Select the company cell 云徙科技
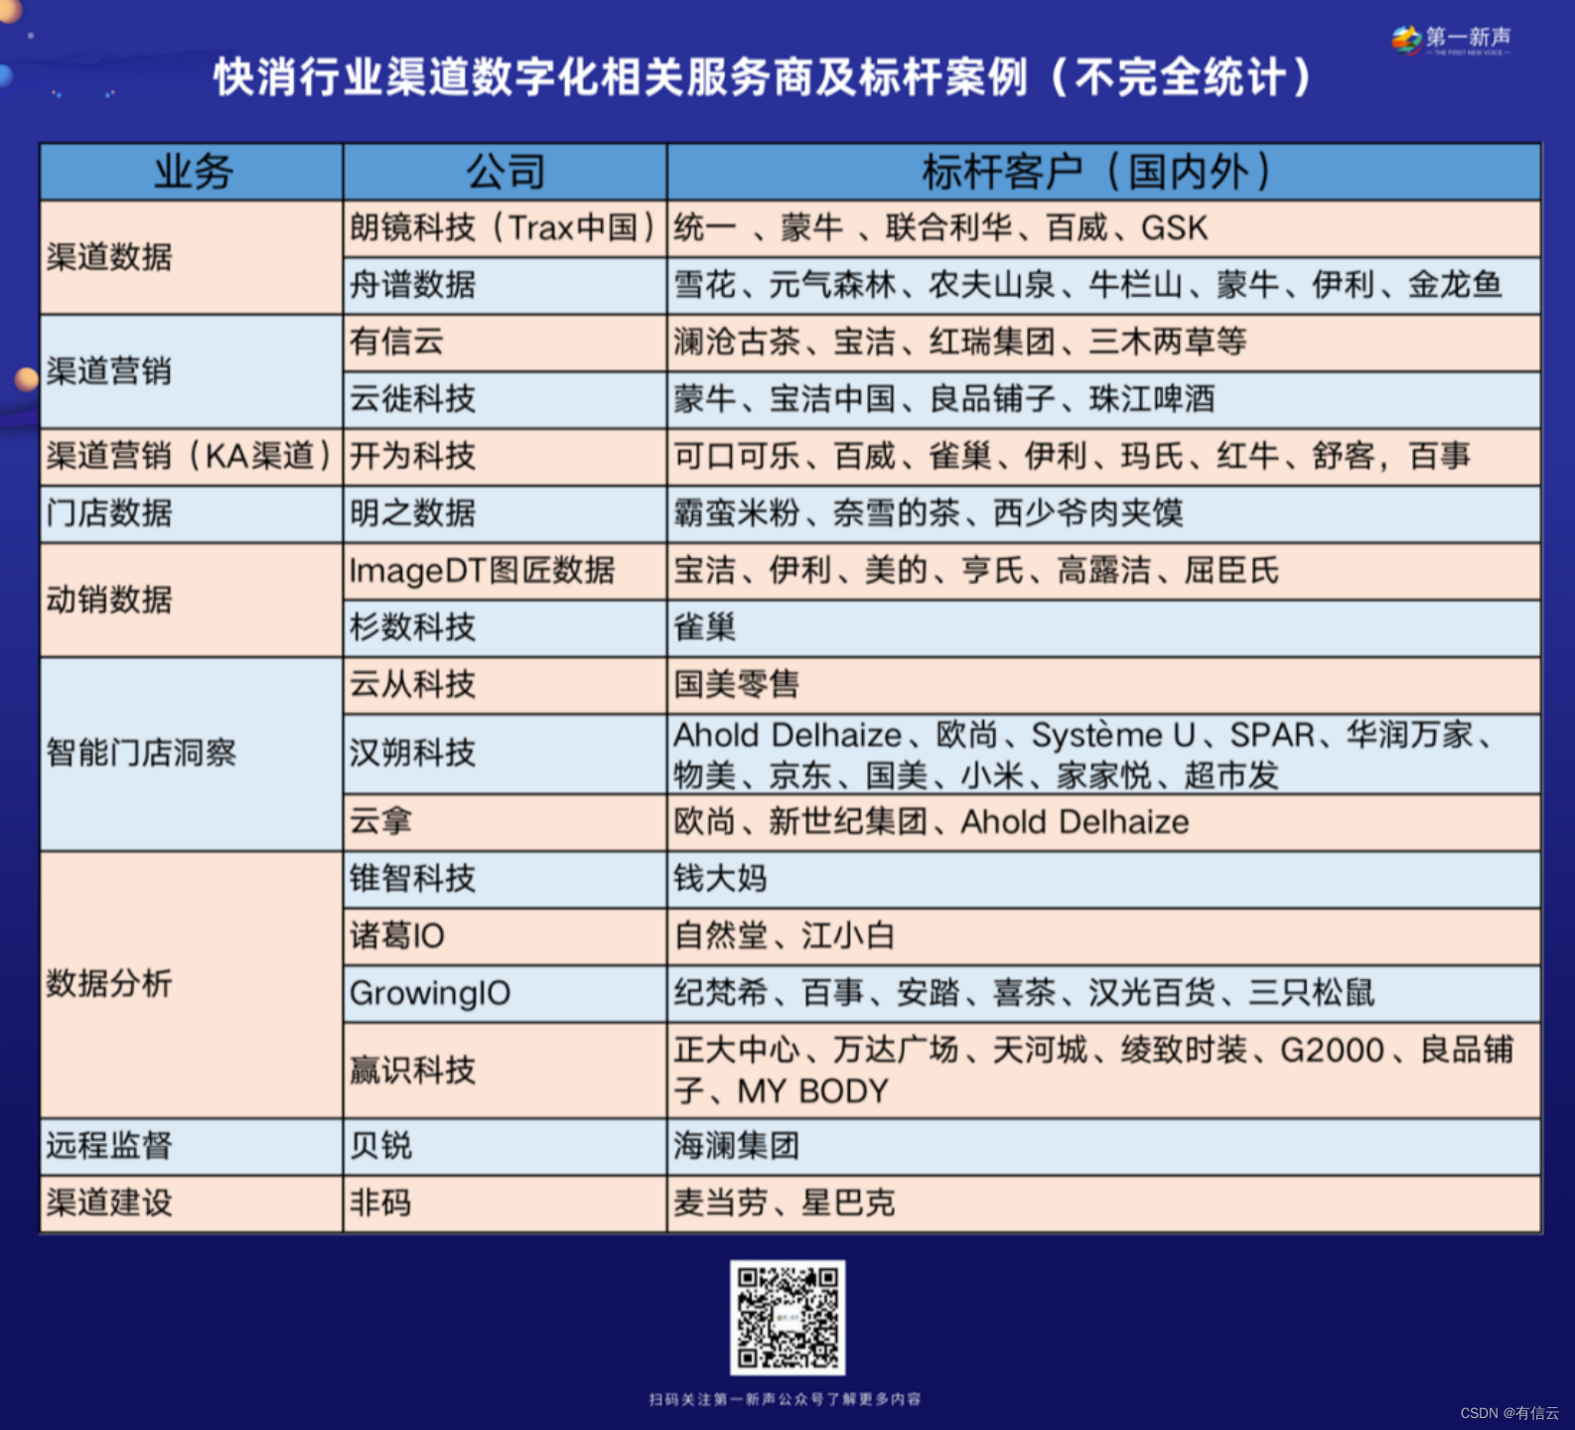The height and width of the screenshot is (1430, 1575). point(505,399)
